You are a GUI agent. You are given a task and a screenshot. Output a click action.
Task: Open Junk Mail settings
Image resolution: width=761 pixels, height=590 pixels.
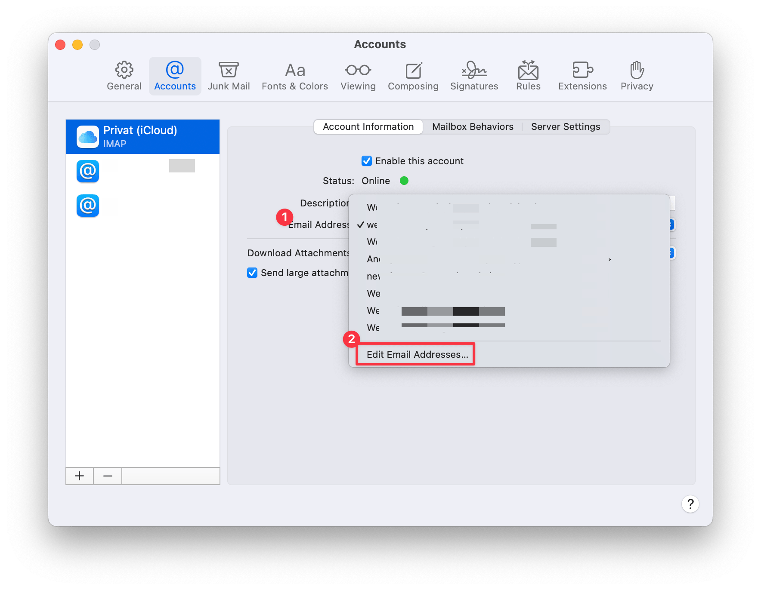coord(229,76)
